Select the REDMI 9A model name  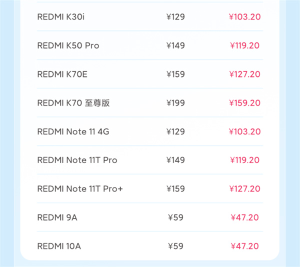[57, 217]
